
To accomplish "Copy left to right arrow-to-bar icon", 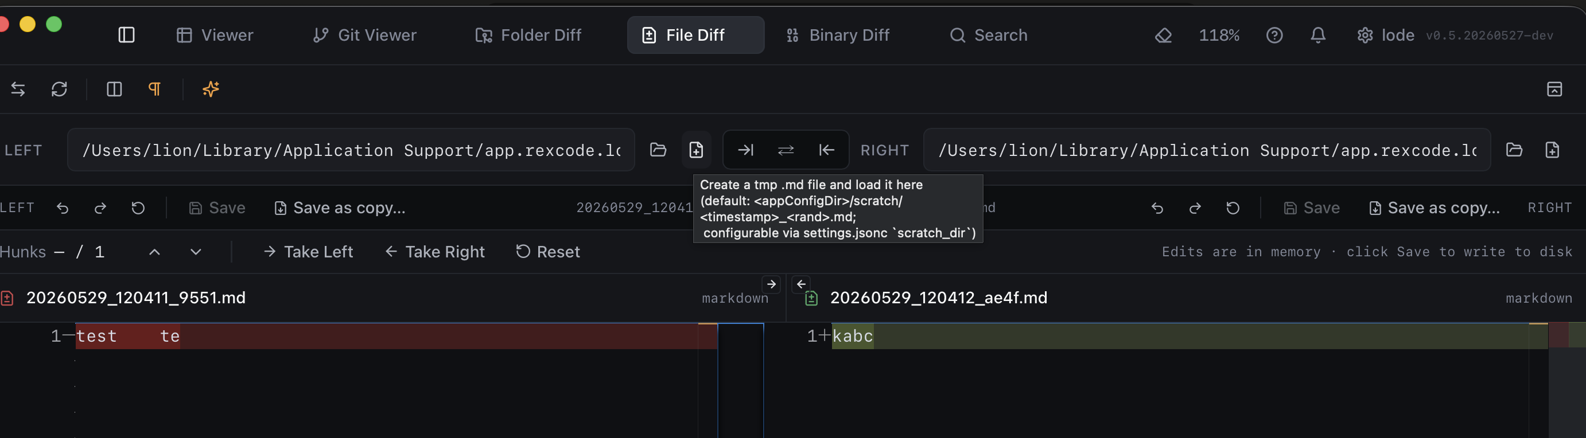I will pos(745,150).
